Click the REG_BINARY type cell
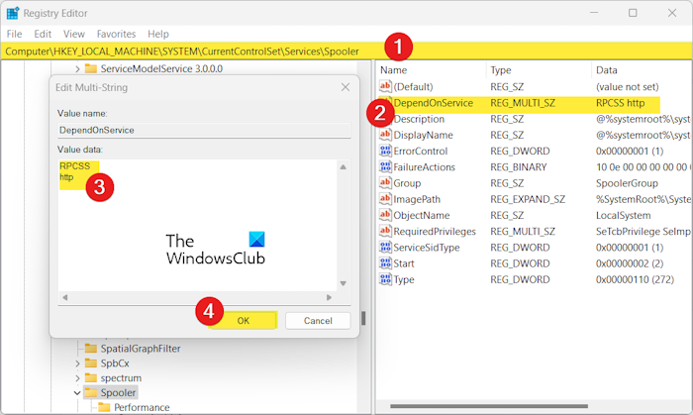 [519, 167]
